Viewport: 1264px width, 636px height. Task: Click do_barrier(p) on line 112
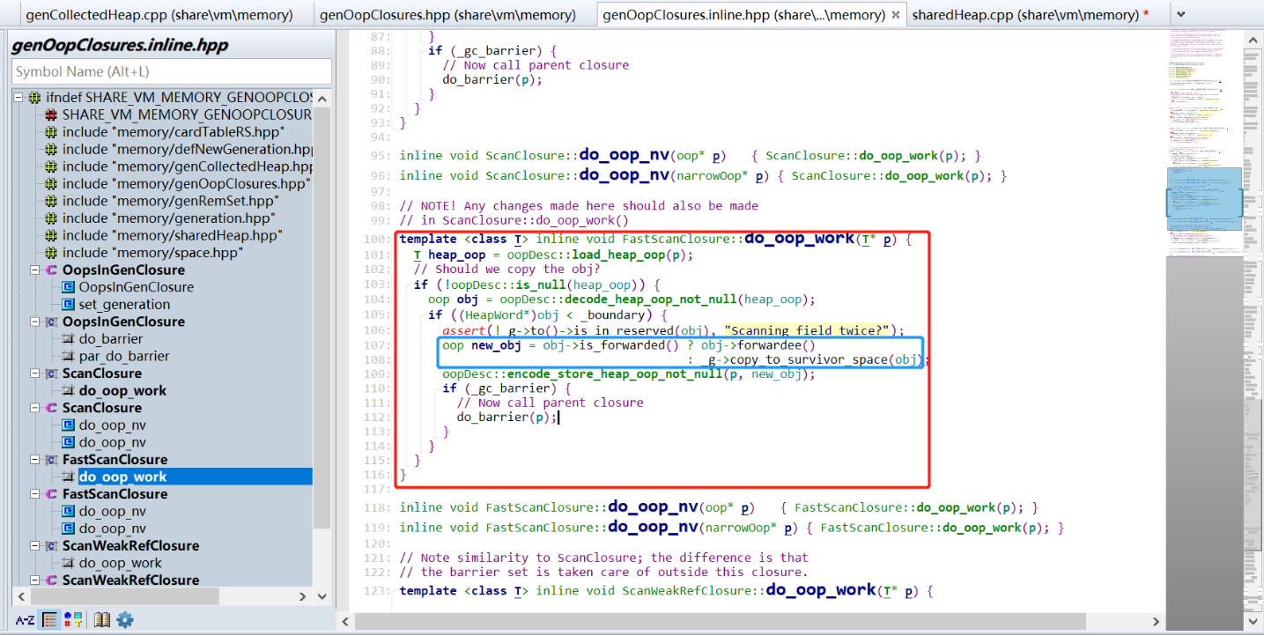point(507,417)
